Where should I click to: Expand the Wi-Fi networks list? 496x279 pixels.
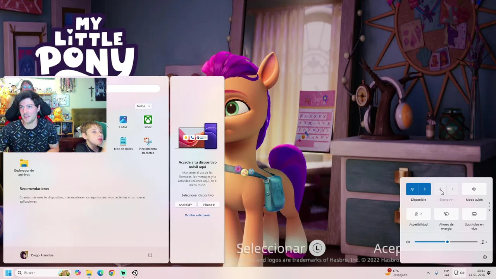pos(425,189)
